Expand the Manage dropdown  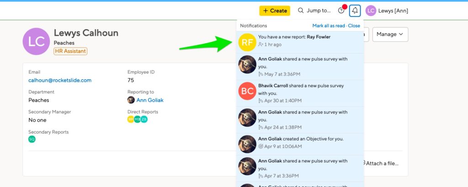[390, 34]
